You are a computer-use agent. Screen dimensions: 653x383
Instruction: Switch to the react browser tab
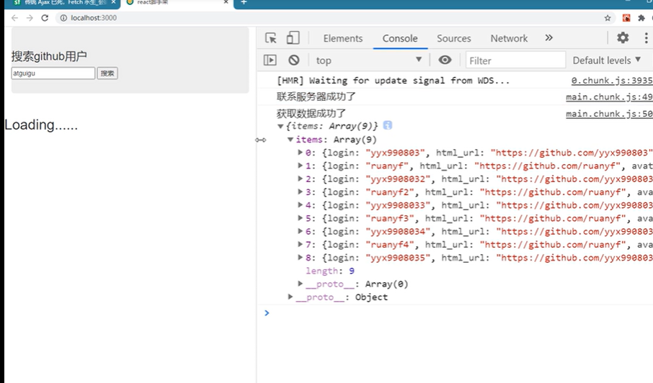(x=177, y=3)
